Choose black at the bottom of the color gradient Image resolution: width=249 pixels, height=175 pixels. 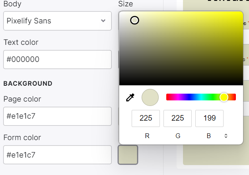click(181, 84)
